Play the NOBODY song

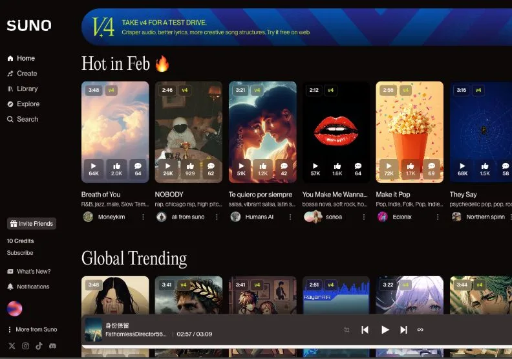point(168,169)
